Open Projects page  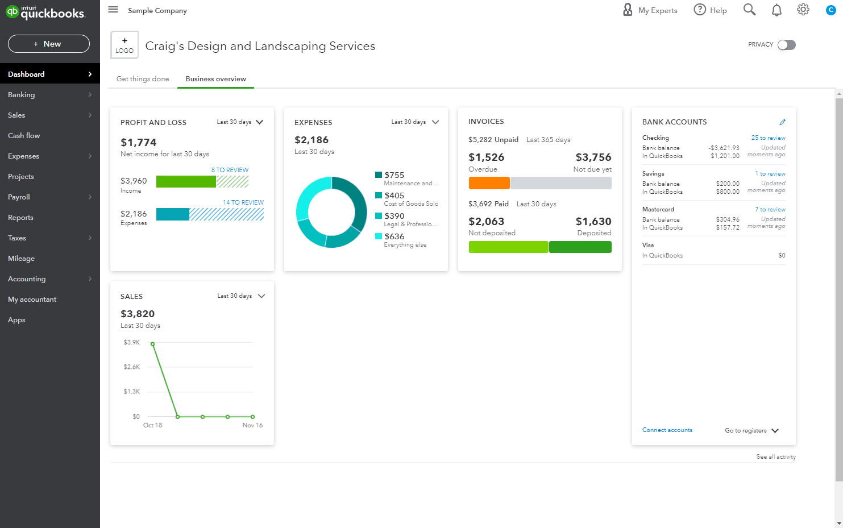point(50,177)
